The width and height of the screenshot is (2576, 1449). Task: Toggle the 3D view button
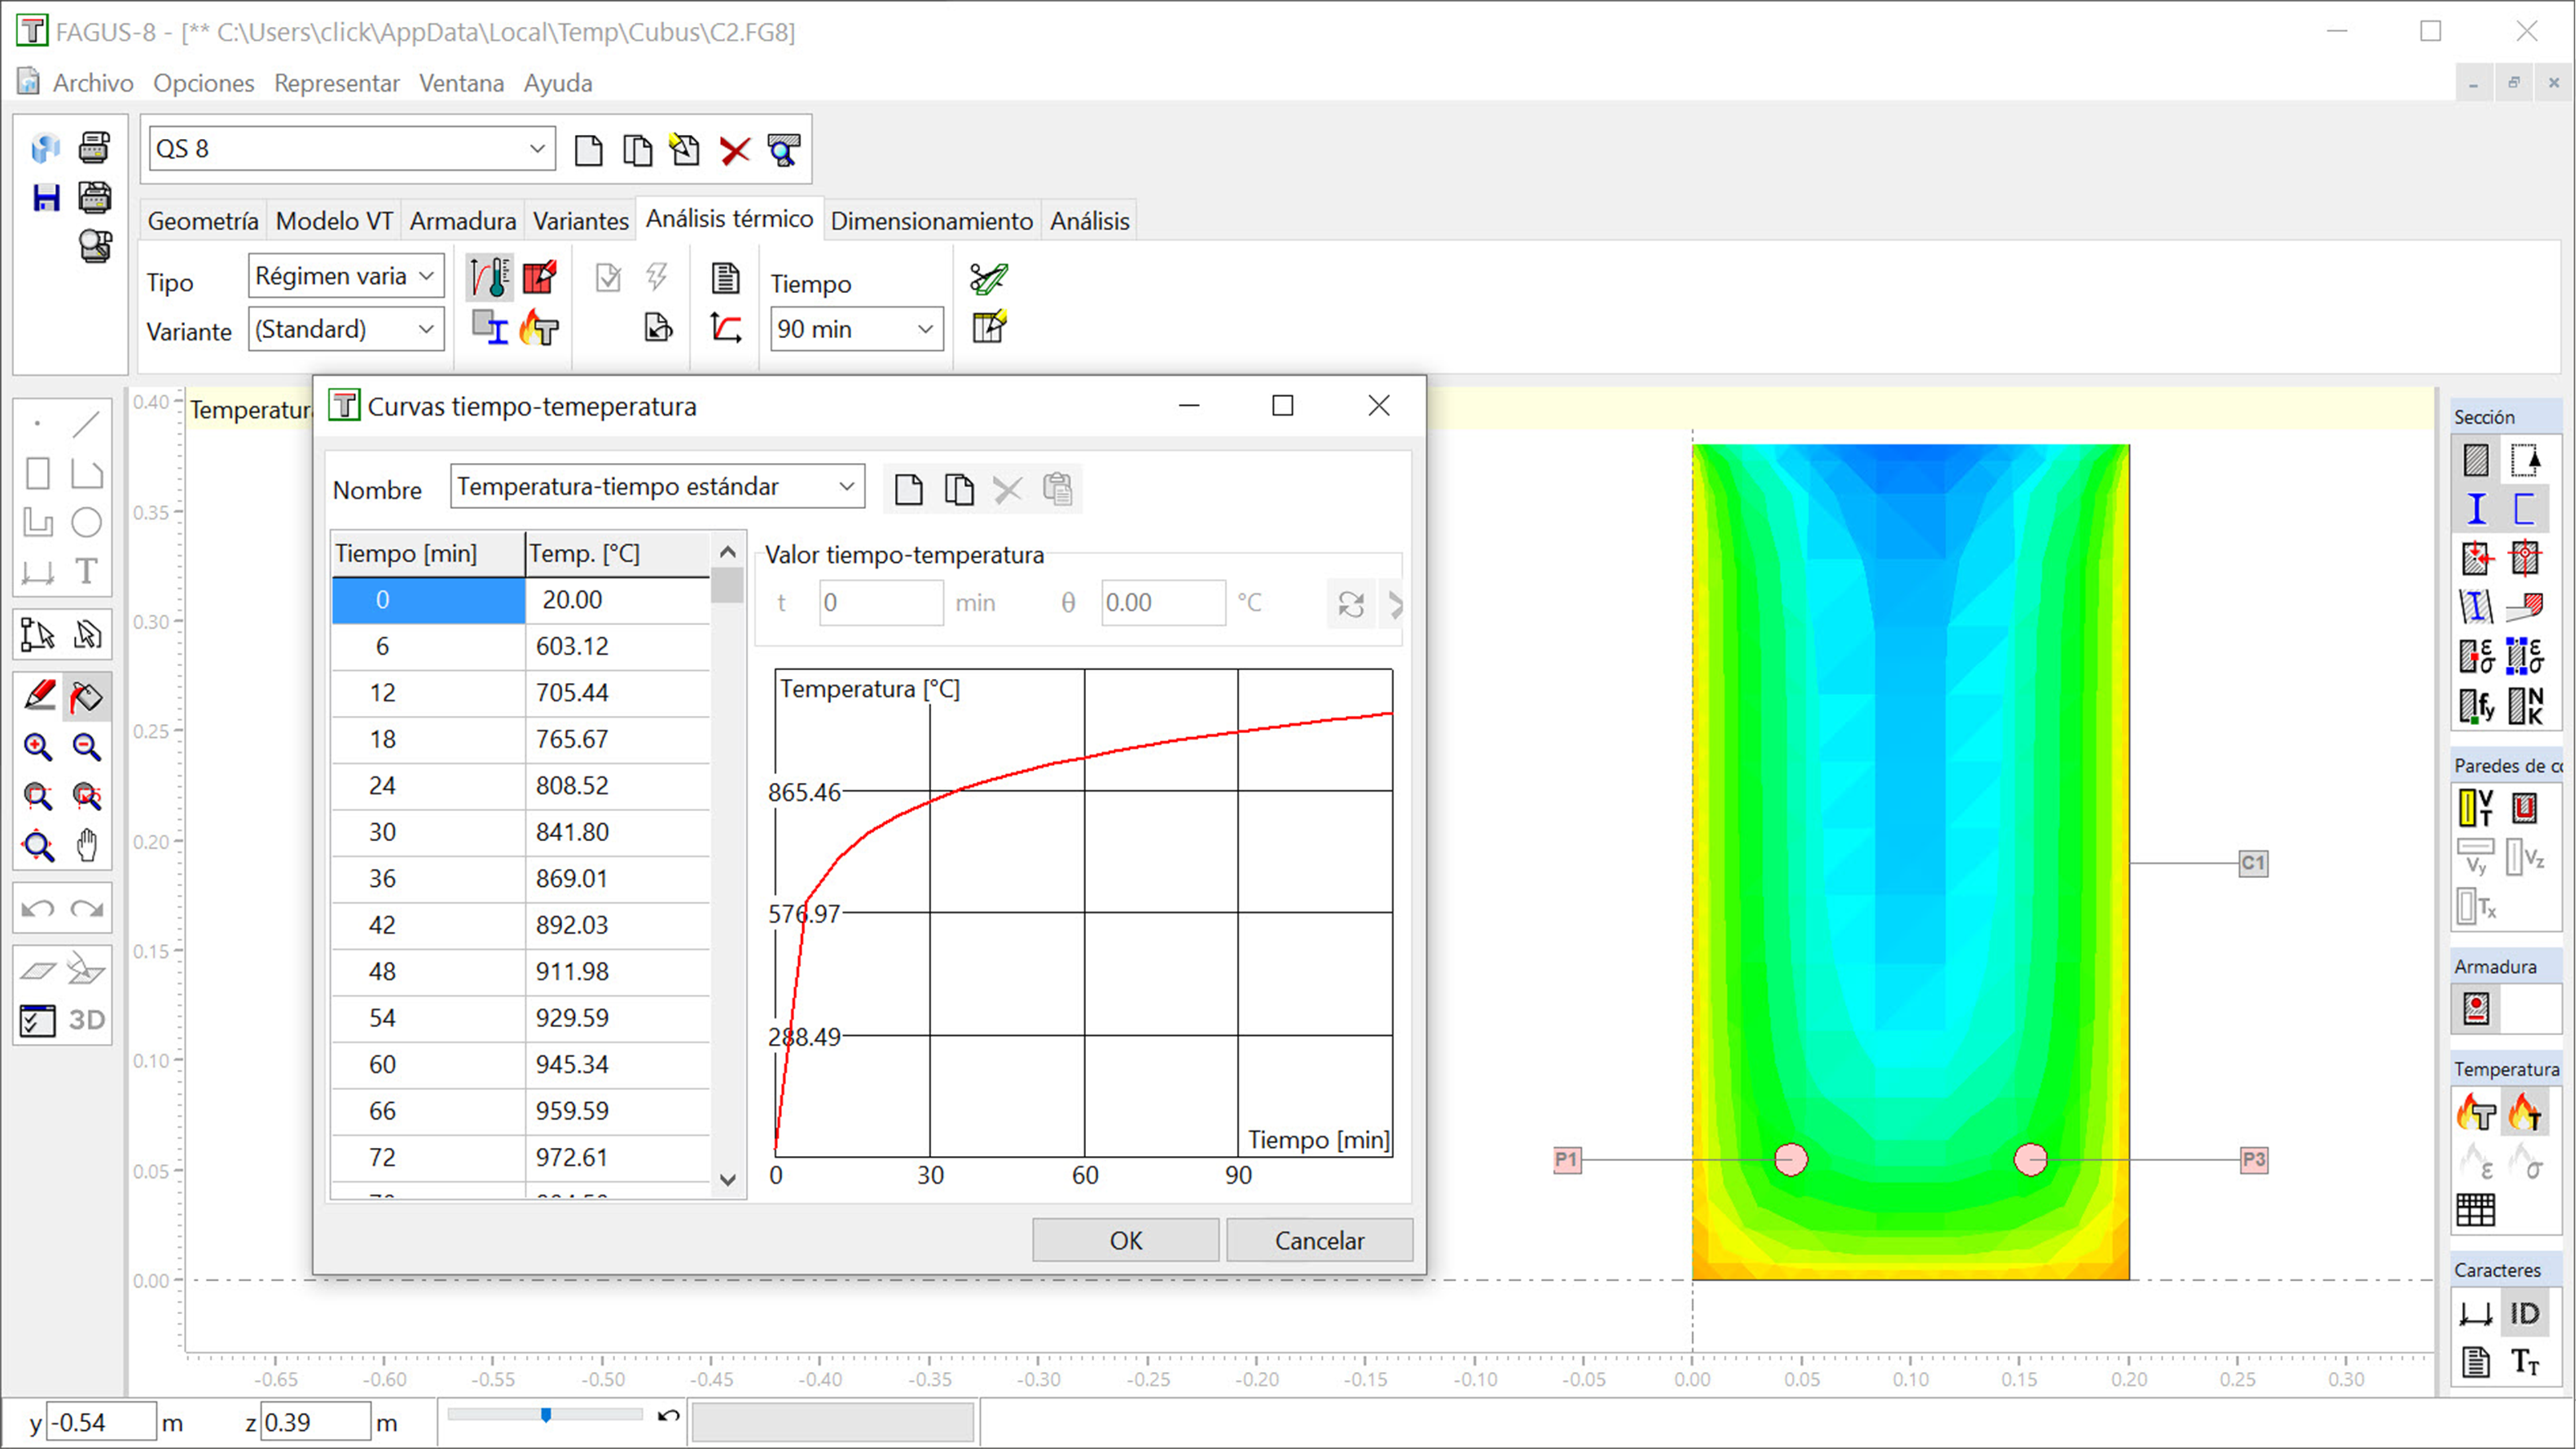(86, 1020)
